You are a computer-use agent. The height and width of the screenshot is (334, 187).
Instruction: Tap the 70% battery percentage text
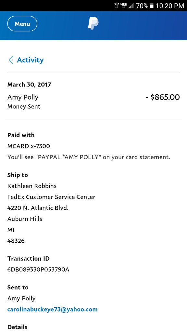(142, 6)
